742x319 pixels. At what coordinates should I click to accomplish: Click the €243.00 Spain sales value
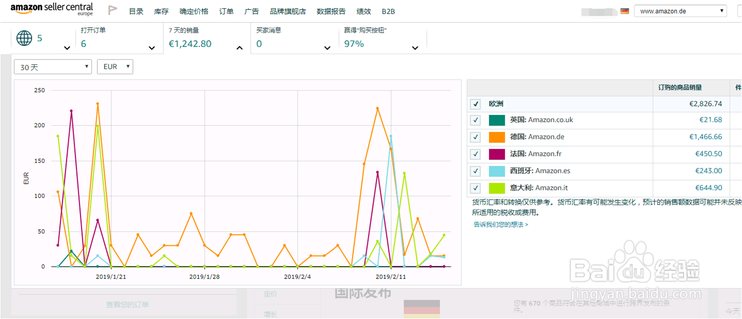[x=709, y=171]
